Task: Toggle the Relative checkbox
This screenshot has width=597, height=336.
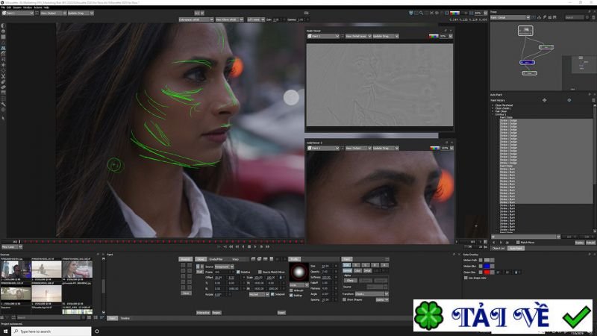Action: tap(239, 272)
